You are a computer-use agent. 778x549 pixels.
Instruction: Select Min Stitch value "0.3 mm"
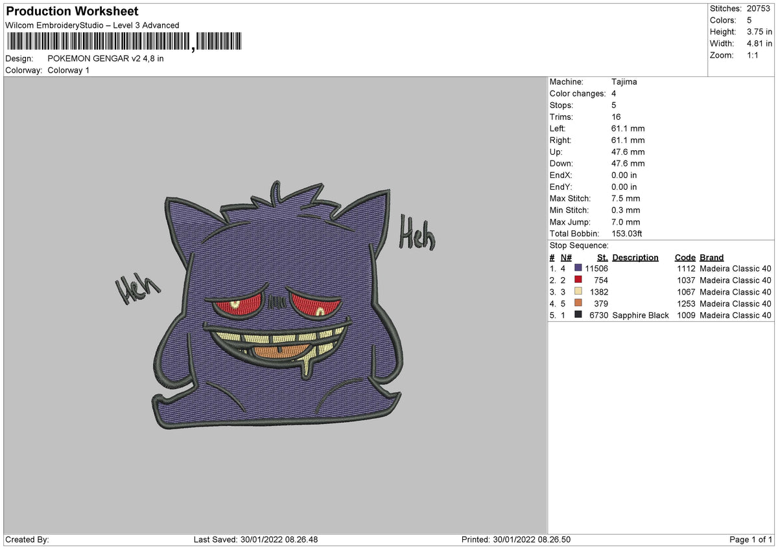pyautogui.click(x=626, y=210)
